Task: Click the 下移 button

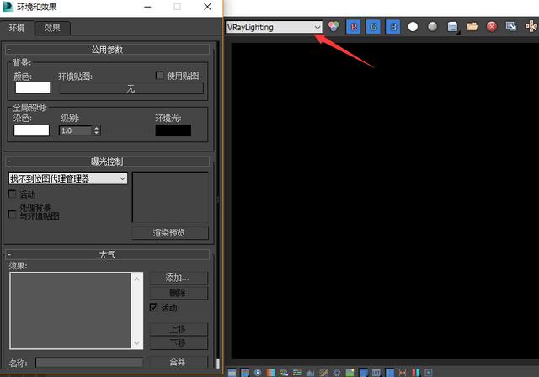Action: pos(179,343)
